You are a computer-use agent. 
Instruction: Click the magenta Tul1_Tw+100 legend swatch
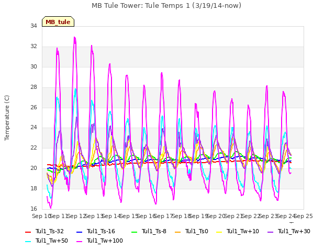pyautogui.click(x=79, y=241)
